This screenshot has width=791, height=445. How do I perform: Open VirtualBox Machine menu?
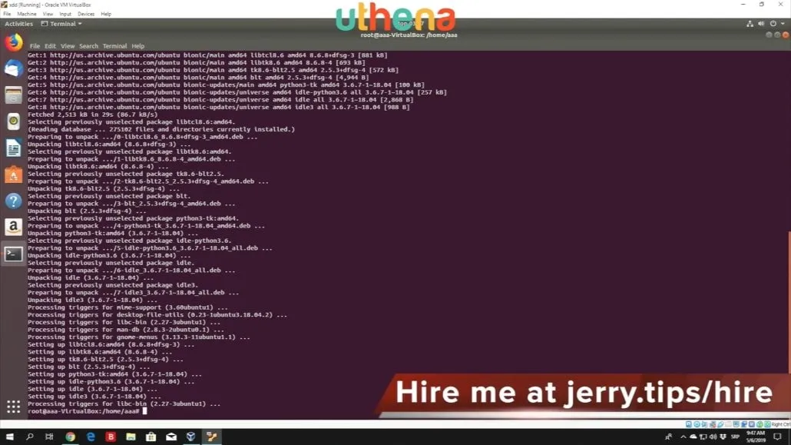click(x=27, y=14)
